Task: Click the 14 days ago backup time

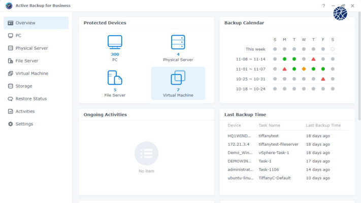Action: [318, 170]
